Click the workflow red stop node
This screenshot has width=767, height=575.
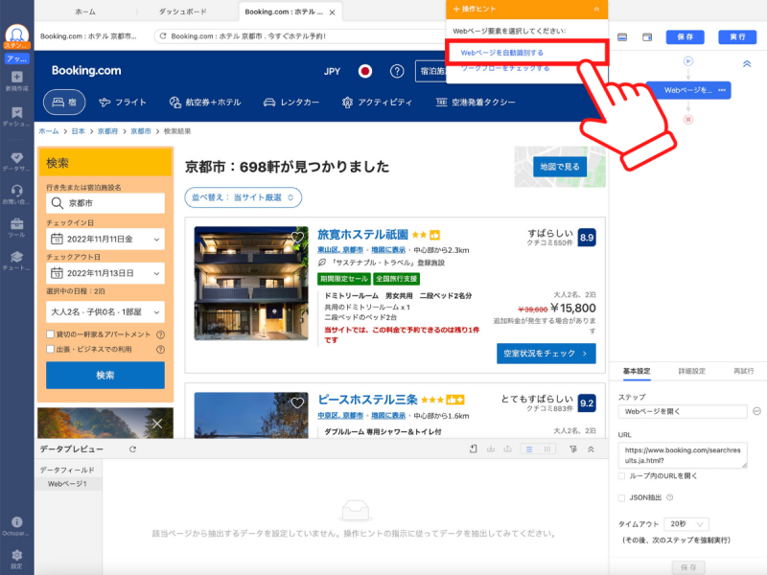688,119
